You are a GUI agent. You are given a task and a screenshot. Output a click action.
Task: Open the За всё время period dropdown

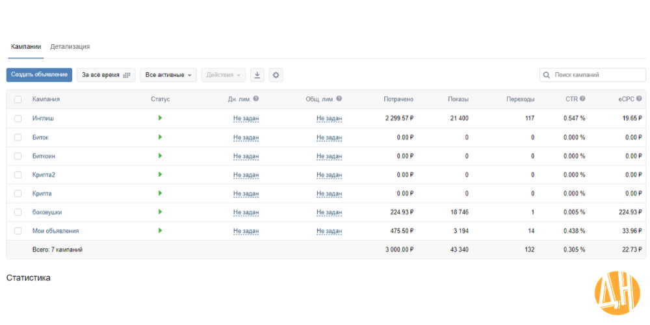106,75
